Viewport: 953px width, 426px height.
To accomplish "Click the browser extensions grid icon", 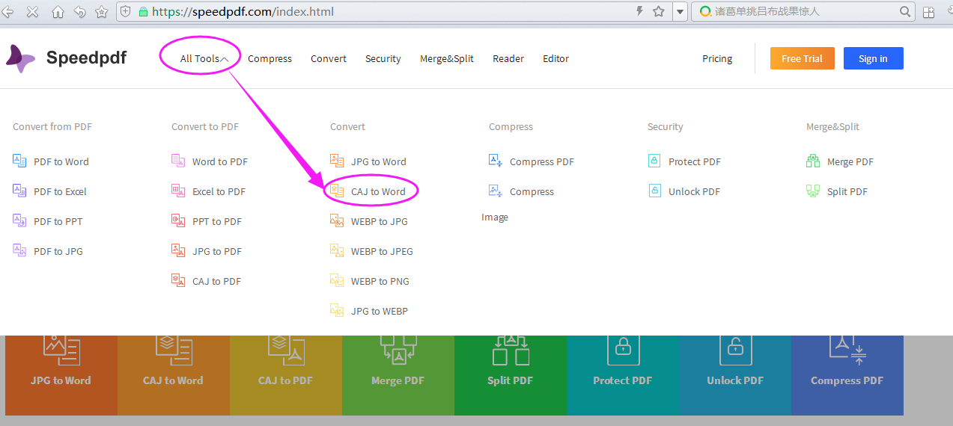I will 928,11.
